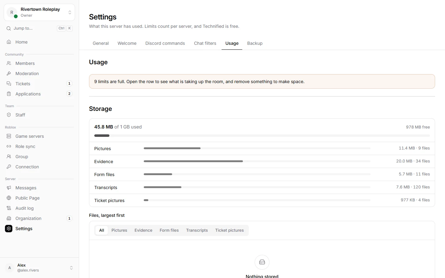Open the Pictures storage row
This screenshot has height=278, width=445.
coord(262,149)
